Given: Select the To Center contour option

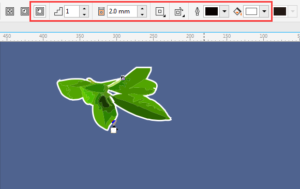Looking at the screenshot, I should coord(10,11).
